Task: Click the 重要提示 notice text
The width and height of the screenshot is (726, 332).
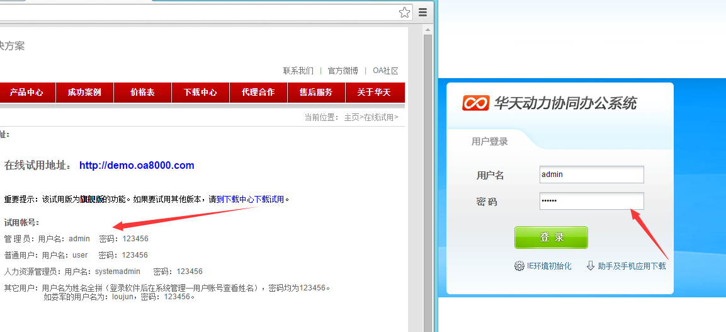Action: [x=147, y=200]
